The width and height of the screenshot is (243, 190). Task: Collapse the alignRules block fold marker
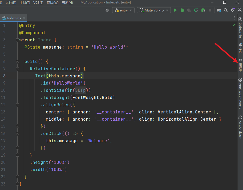tap(17, 105)
